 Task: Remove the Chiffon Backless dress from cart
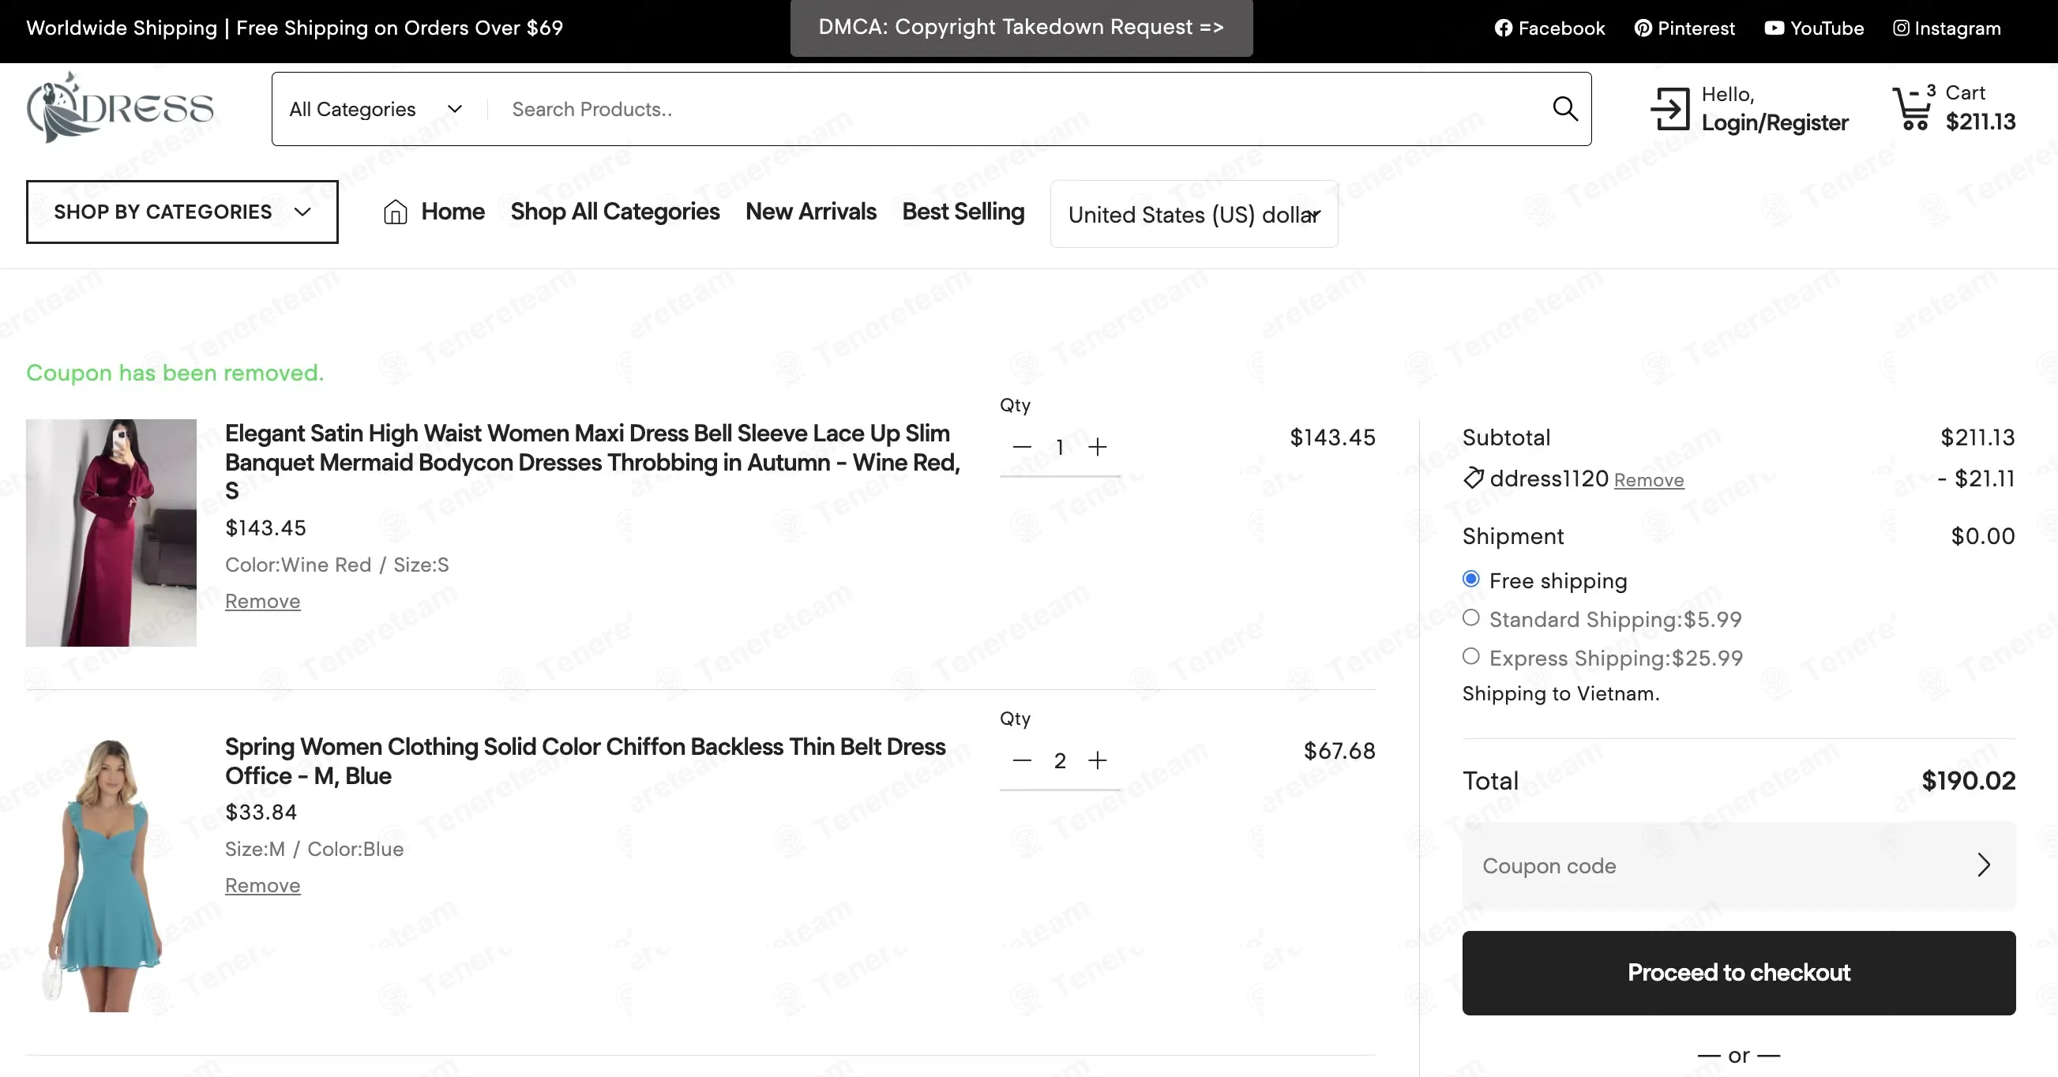tap(262, 885)
